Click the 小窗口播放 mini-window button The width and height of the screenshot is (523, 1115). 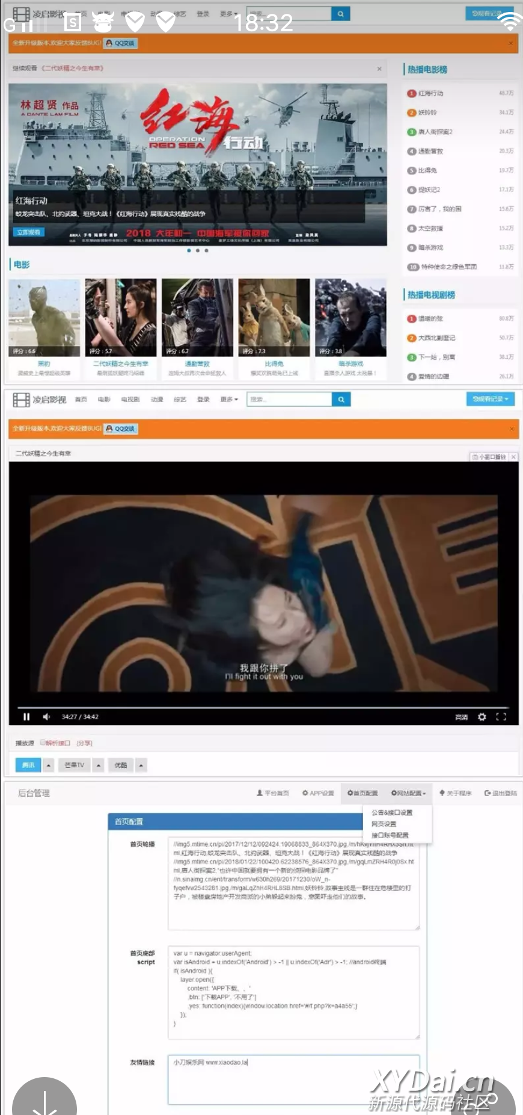point(489,457)
